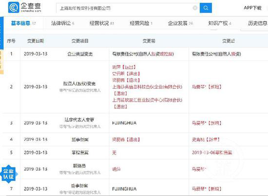Viewport: 268px width, 196px height.
Task: Open the APP下载 link
Action: [x=252, y=8]
